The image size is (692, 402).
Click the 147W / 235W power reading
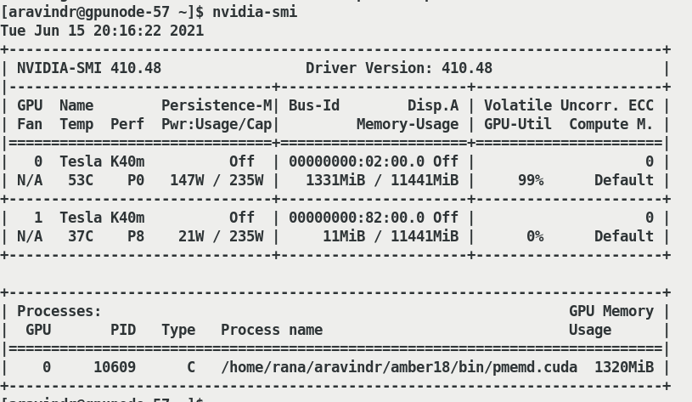217,180
